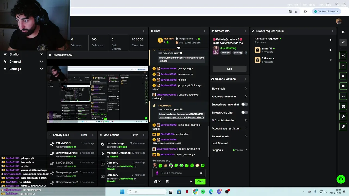Image resolution: width=349 pixels, height=196 pixels.
Task: Click the Turkish stream tag
Action: pyautogui.click(x=225, y=53)
